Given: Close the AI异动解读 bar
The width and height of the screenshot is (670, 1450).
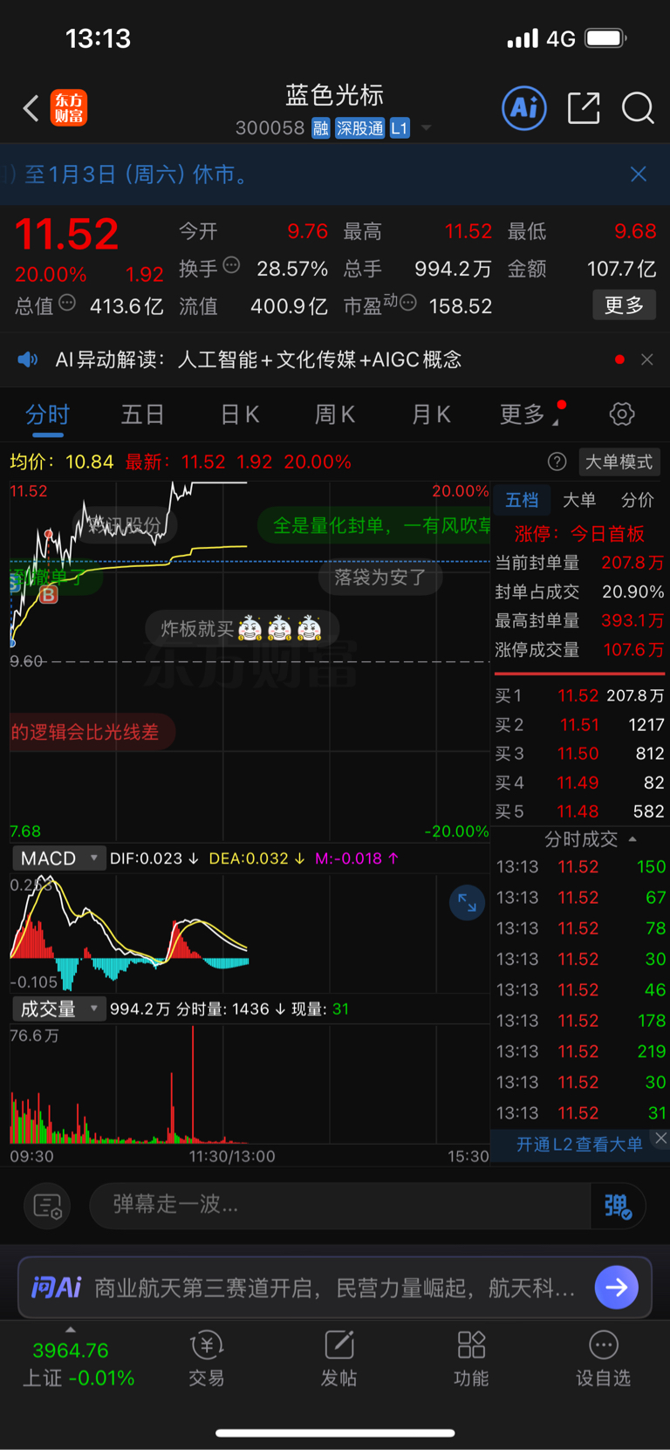Looking at the screenshot, I should pyautogui.click(x=646, y=359).
